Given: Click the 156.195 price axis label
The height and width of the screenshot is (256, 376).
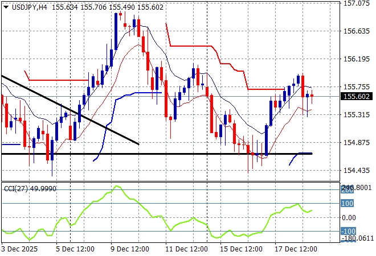Looking at the screenshot, I should 357,59.
